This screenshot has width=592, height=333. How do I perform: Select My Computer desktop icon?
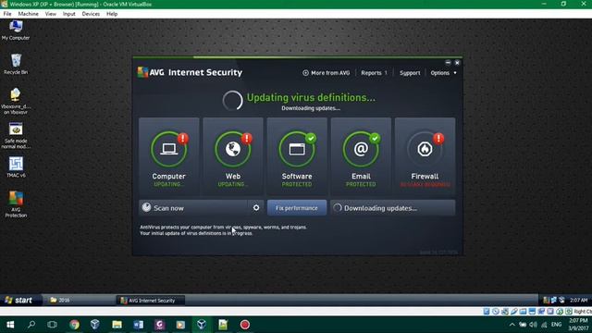(x=16, y=30)
